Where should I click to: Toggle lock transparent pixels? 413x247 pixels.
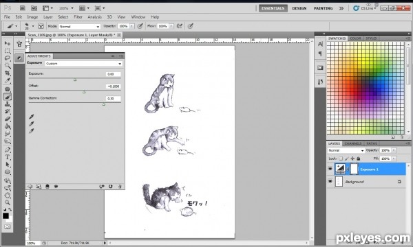point(341,158)
